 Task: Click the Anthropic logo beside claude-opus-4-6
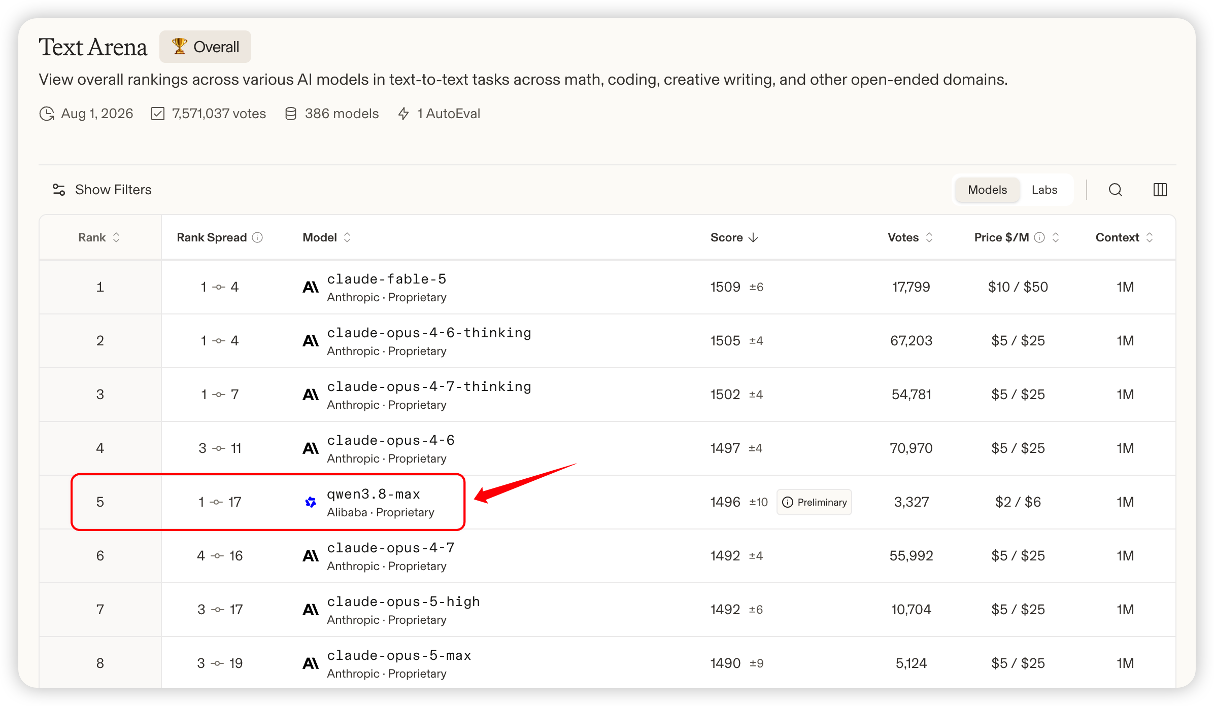(311, 449)
